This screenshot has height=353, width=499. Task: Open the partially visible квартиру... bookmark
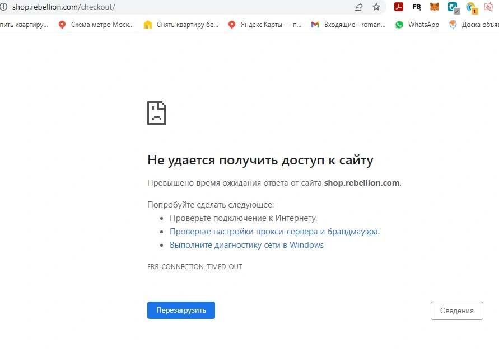[x=24, y=25]
